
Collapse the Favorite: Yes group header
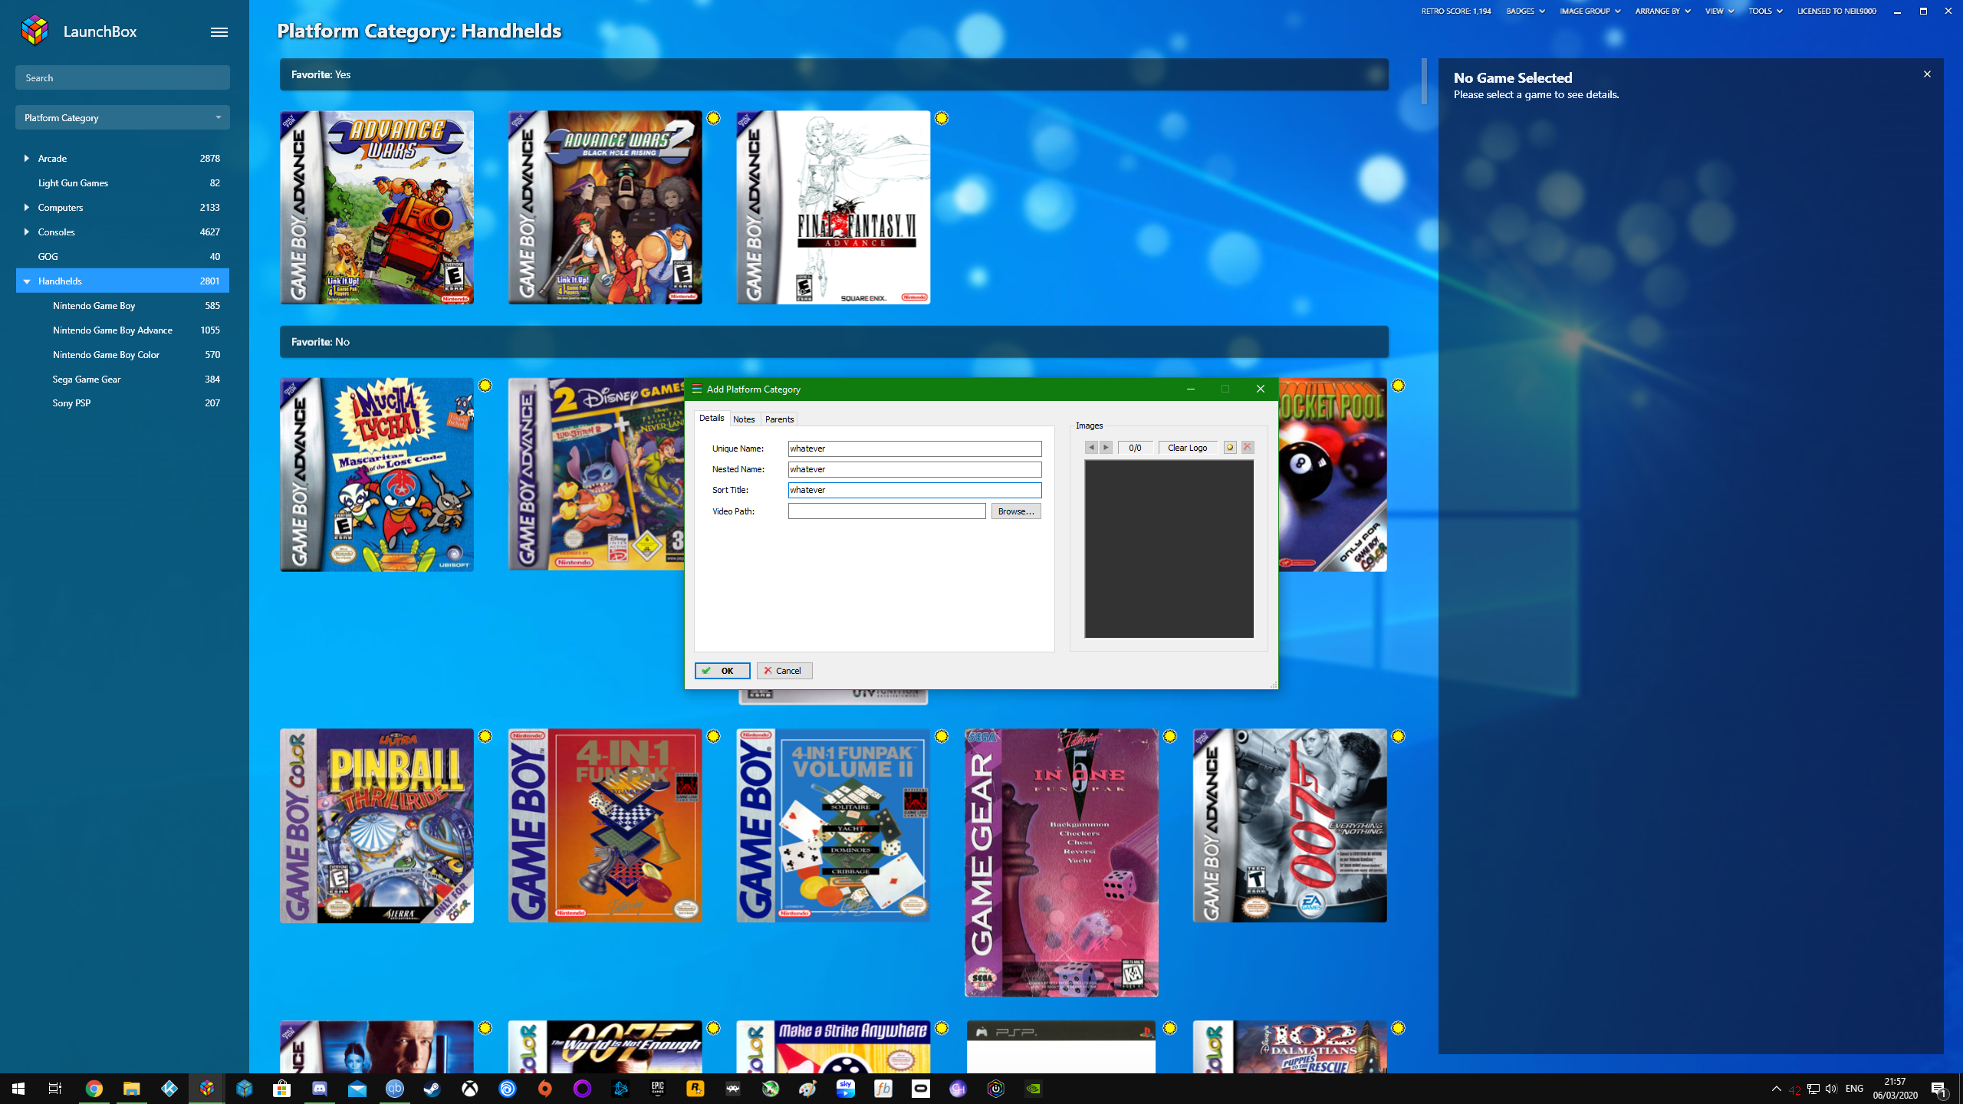click(834, 74)
